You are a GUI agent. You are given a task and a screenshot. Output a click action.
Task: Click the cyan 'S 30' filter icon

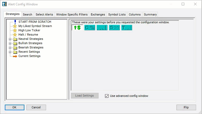pos(114,28)
